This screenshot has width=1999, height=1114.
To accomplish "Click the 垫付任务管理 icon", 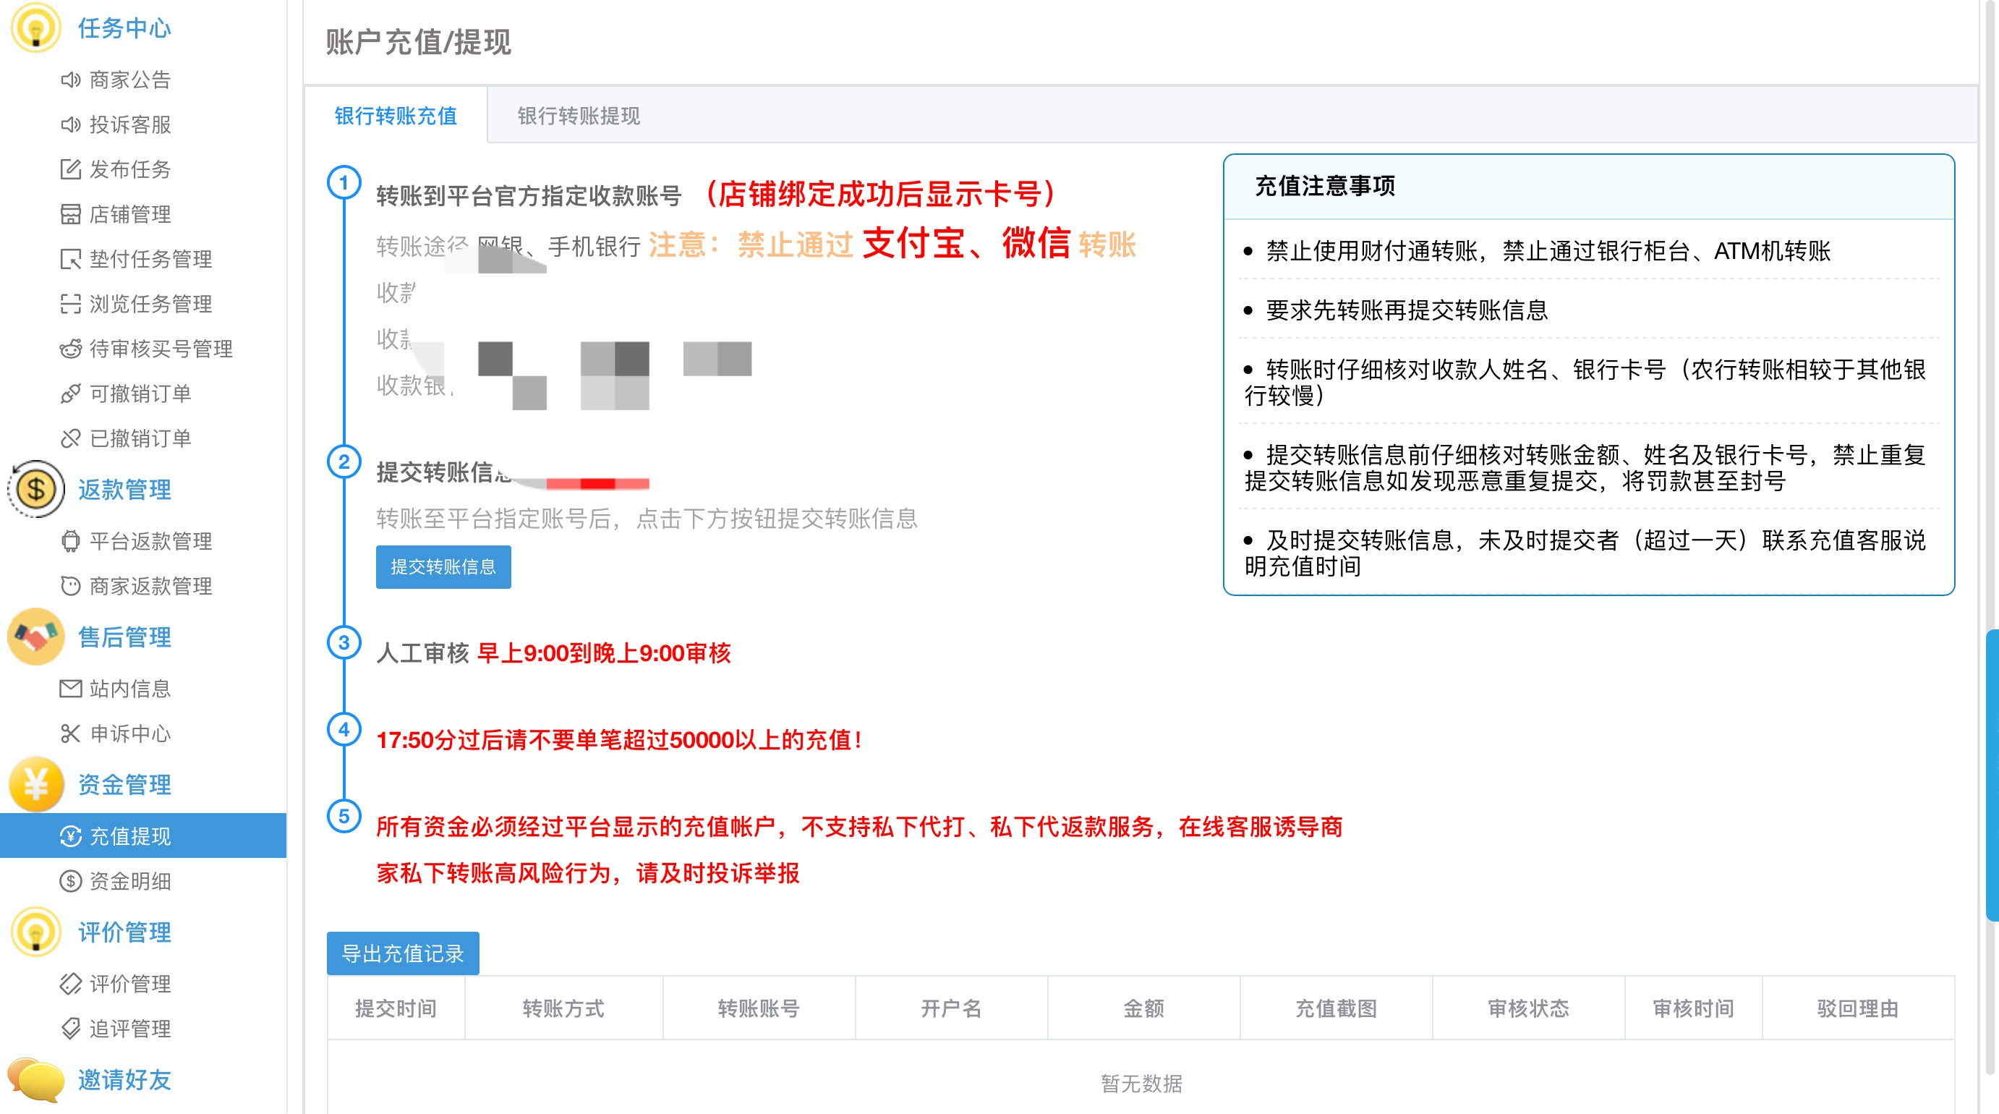I will pos(71,259).
